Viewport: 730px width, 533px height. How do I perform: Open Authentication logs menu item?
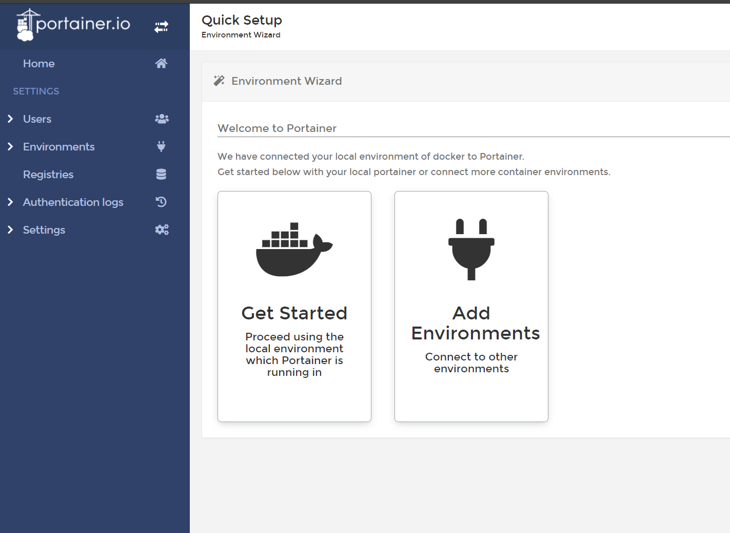point(73,202)
